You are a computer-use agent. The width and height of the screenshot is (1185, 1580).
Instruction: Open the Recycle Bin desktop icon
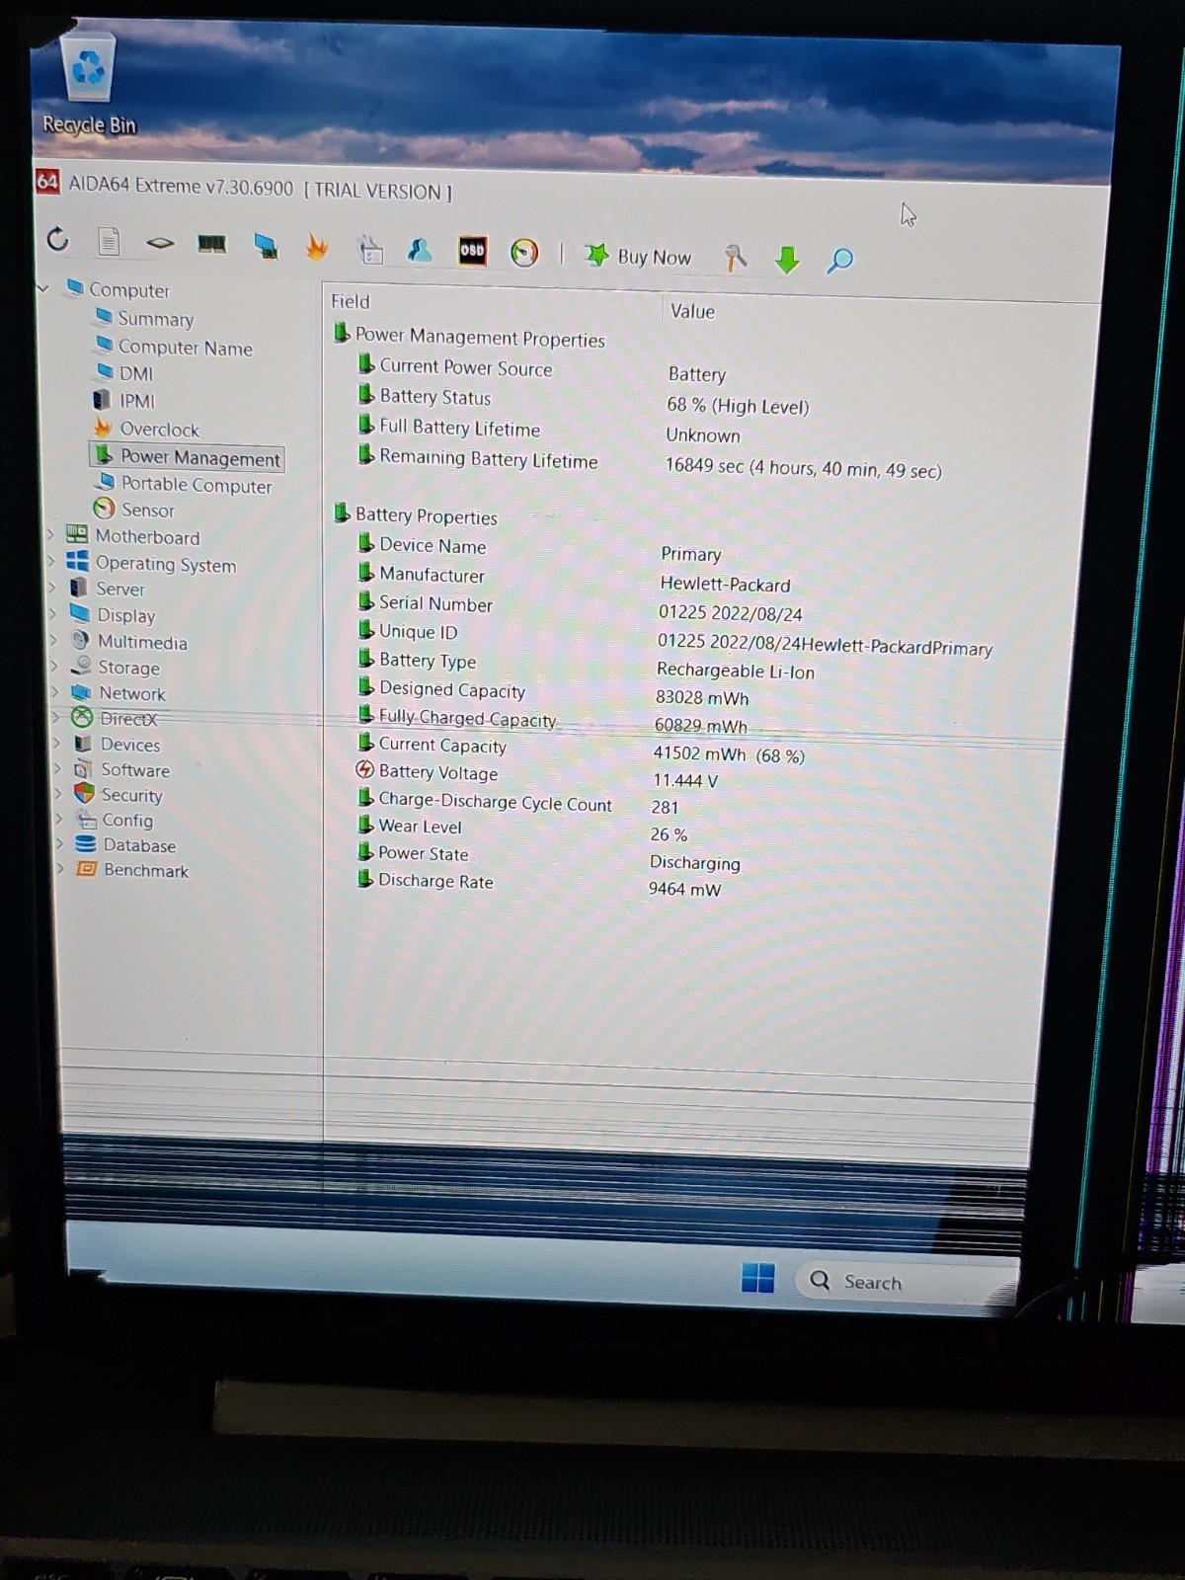pyautogui.click(x=89, y=84)
